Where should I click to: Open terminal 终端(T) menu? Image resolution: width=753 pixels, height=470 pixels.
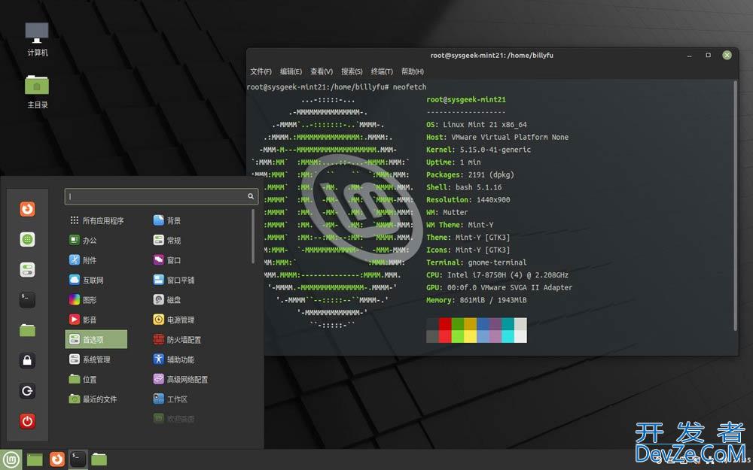coord(382,71)
